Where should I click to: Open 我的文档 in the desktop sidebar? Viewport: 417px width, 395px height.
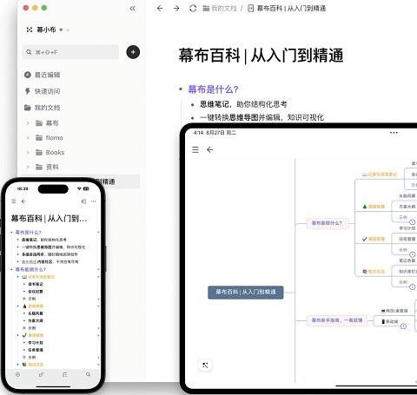tap(43, 108)
